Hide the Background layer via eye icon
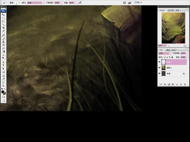This screenshot has width=190, height=142. [159, 73]
